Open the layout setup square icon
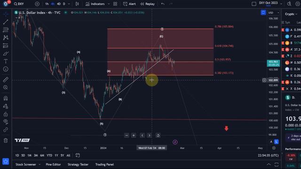 coord(254,4)
